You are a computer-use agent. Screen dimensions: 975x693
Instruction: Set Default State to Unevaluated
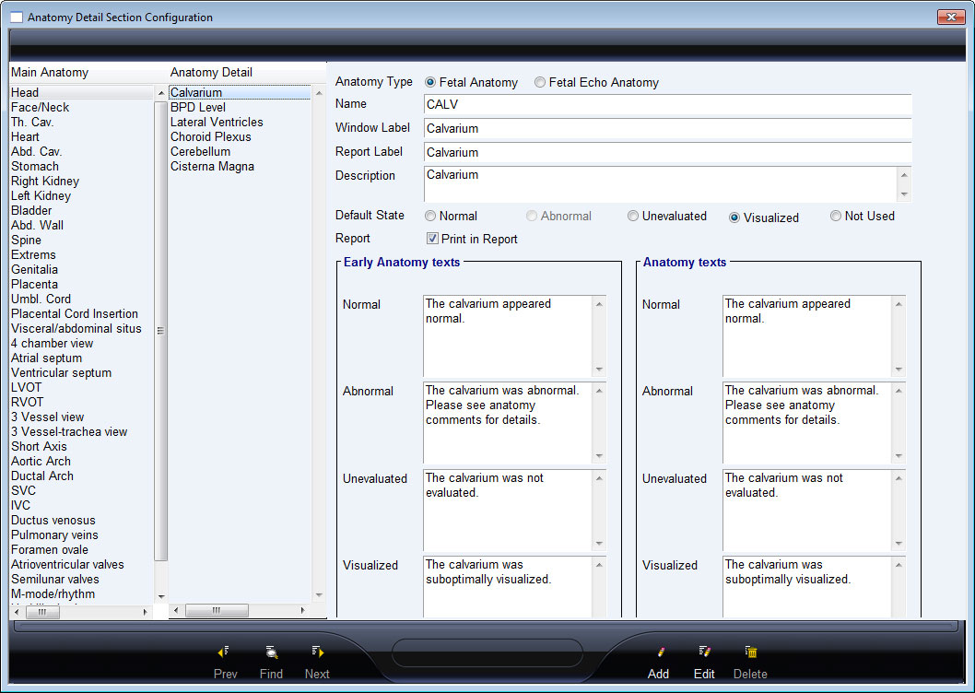point(633,216)
